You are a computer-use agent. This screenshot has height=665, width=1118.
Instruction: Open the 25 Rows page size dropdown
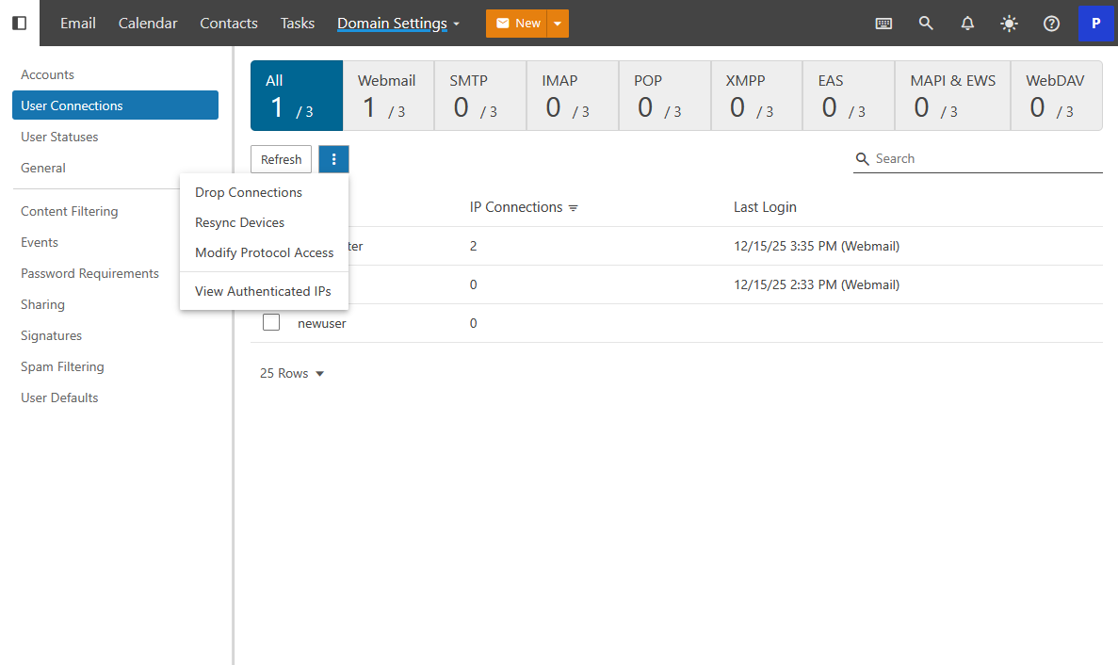[292, 374]
